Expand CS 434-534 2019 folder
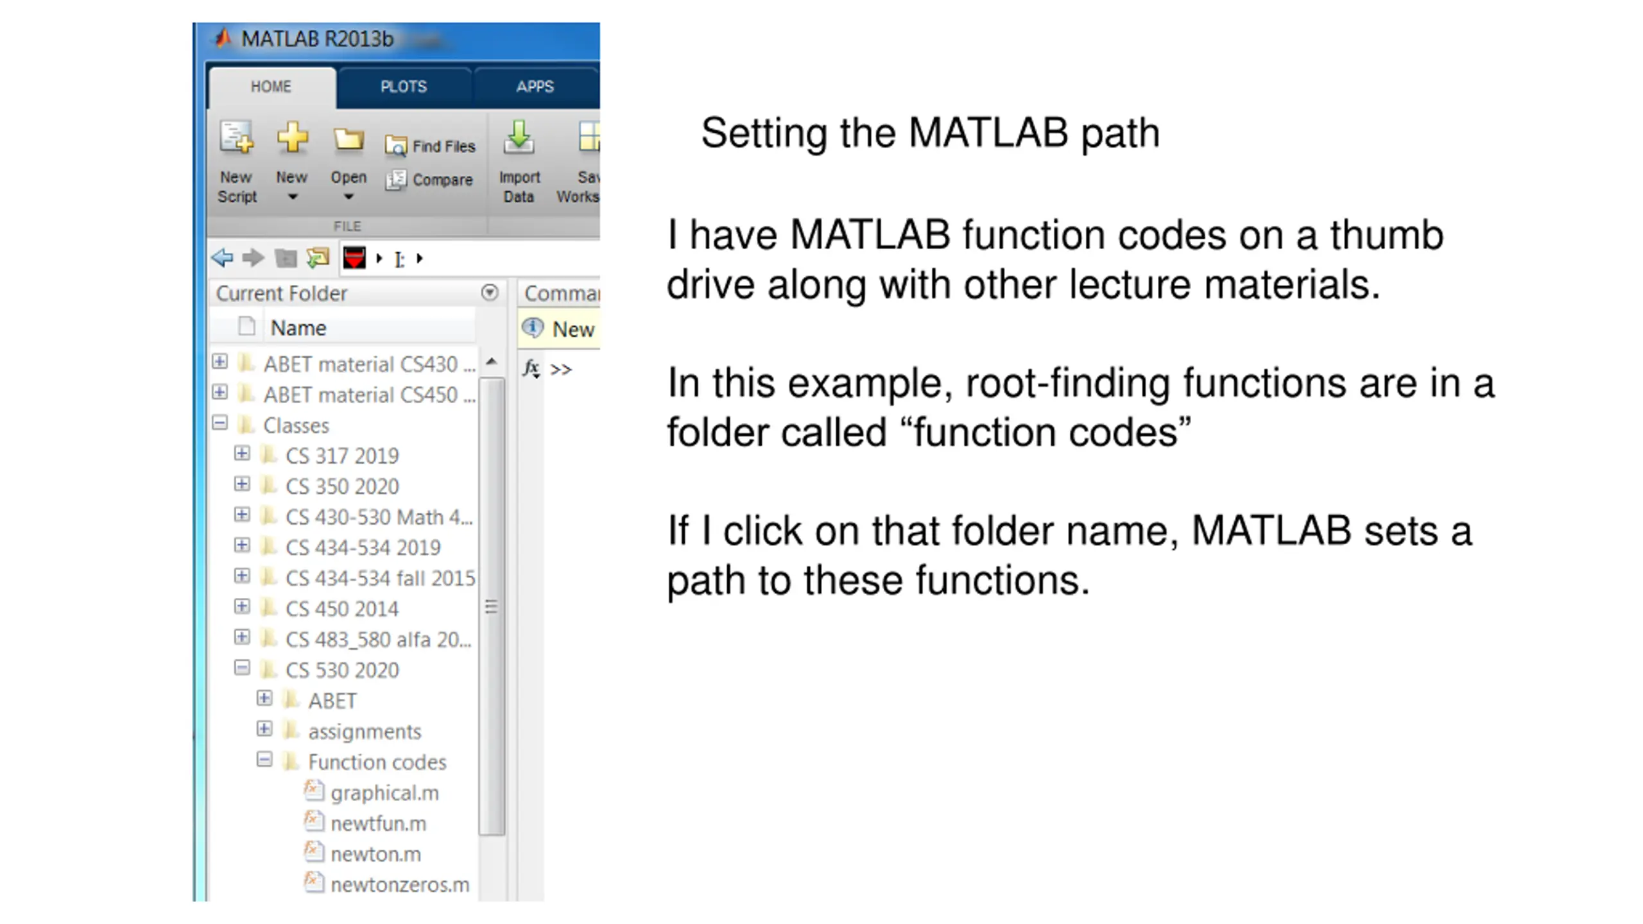The width and height of the screenshot is (1643, 924). (x=242, y=545)
